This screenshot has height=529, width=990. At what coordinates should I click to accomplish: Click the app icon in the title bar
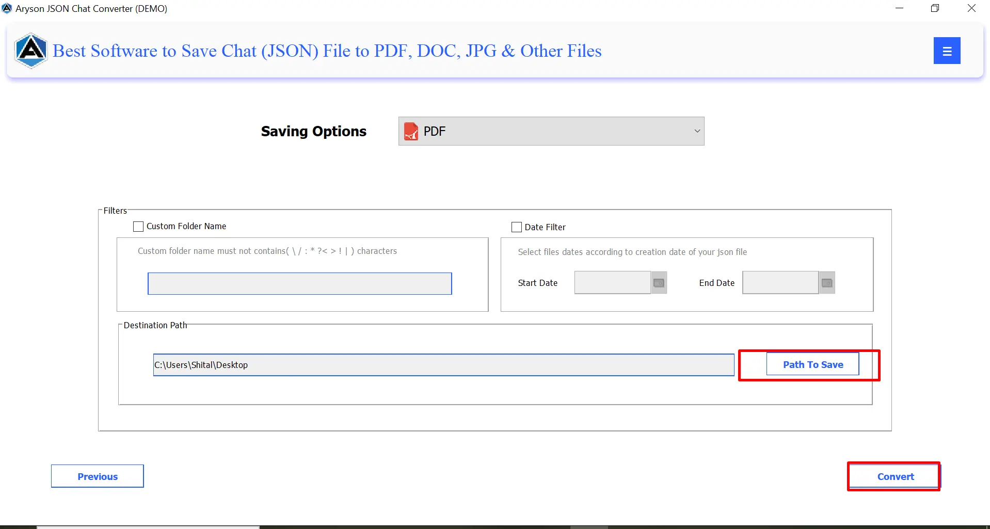click(7, 8)
